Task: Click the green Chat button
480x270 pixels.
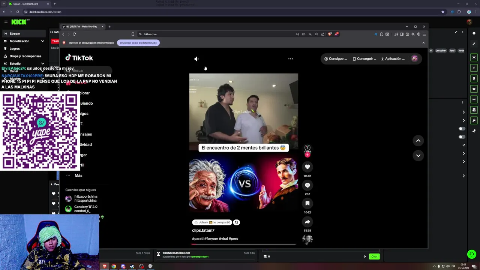Action: pos(374,256)
